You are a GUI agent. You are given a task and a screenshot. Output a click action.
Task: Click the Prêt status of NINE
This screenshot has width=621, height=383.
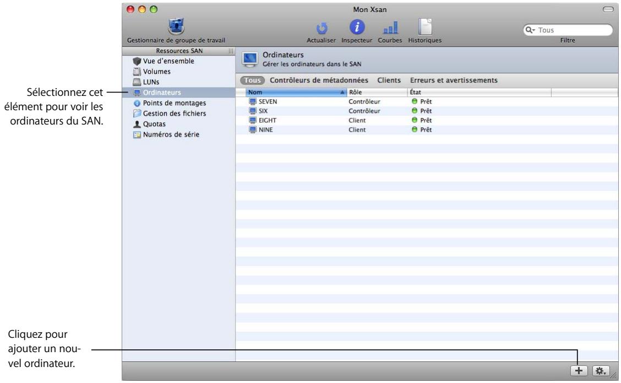tap(422, 130)
